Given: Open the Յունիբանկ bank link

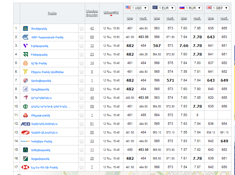Looking at the screenshot, I should [39, 29].
